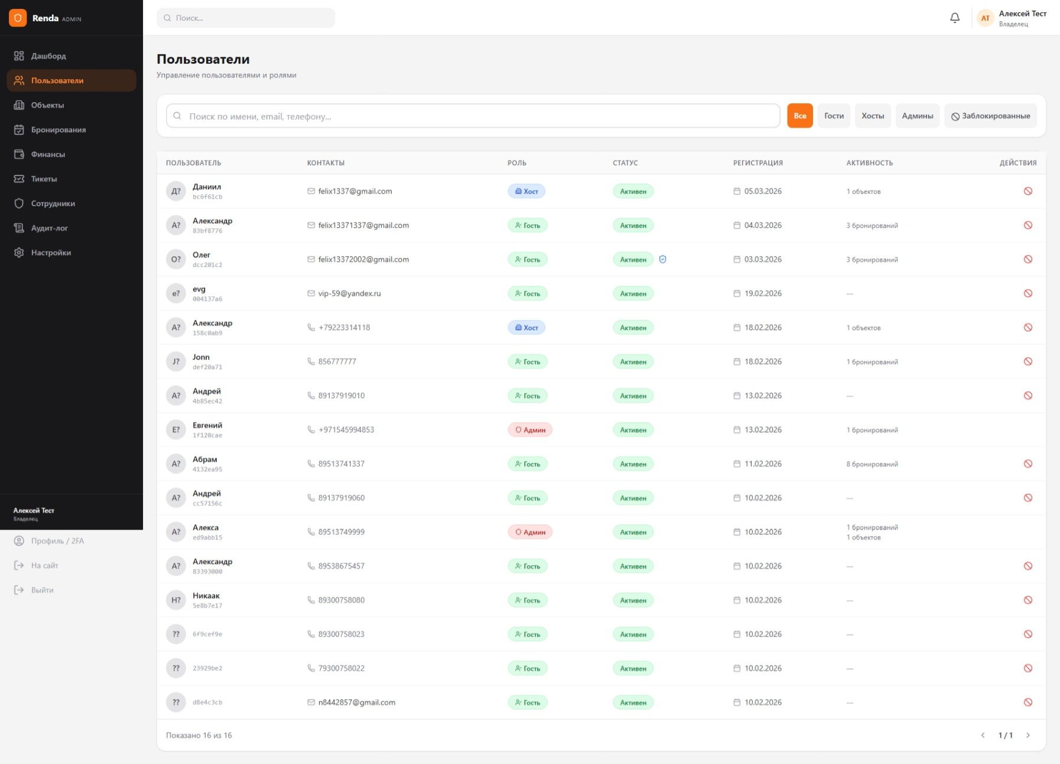Block the unnamed user 6f9cef9e
Viewport: 1060px width, 764px height.
tap(1028, 634)
